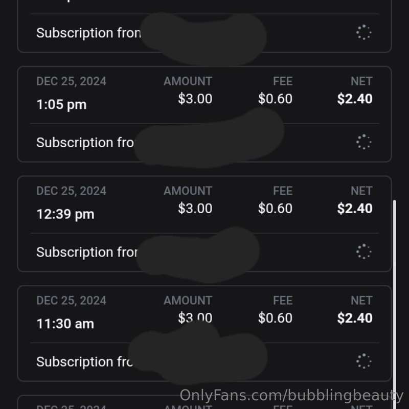The image size is (409, 409).
Task: Click the OnlyFans.com/bubblingbeauty watermark link
Action: (x=291, y=396)
